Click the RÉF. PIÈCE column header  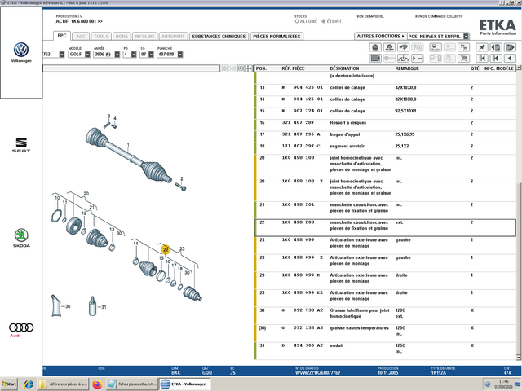click(293, 68)
